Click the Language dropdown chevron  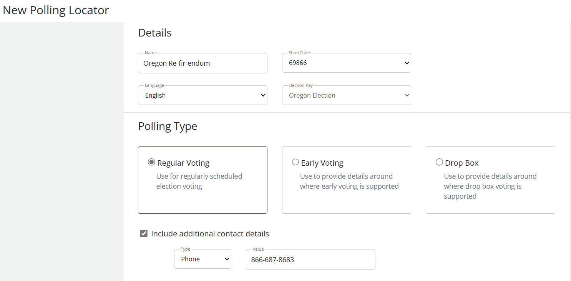click(263, 95)
